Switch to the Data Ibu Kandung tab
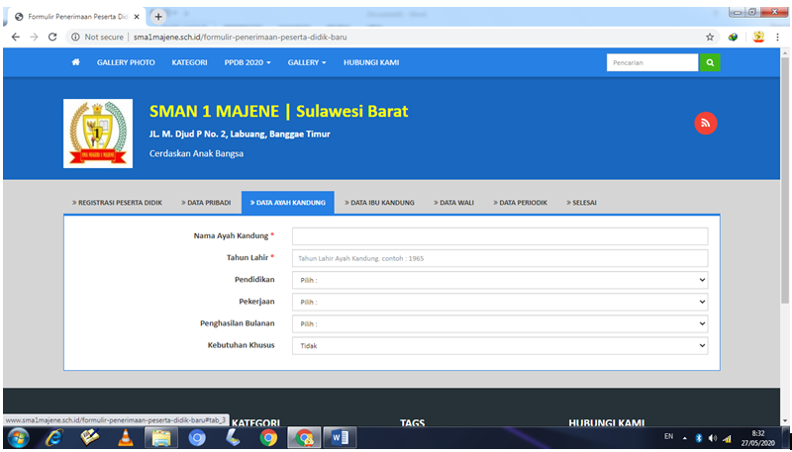The height and width of the screenshot is (452, 792). point(380,203)
